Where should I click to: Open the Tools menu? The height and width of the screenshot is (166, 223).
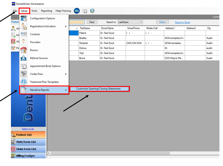[34, 11]
